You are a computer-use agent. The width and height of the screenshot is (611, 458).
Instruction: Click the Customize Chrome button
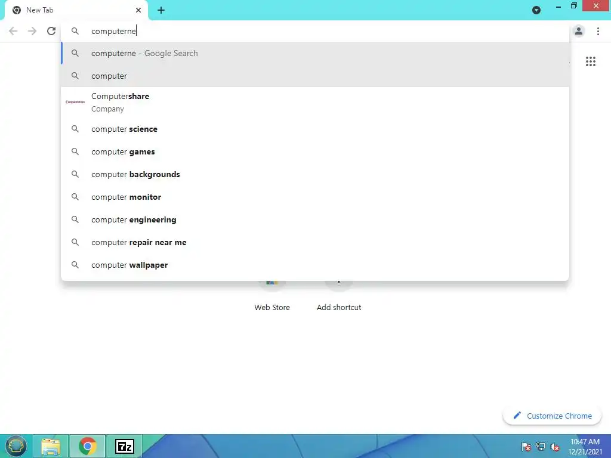[x=552, y=416]
